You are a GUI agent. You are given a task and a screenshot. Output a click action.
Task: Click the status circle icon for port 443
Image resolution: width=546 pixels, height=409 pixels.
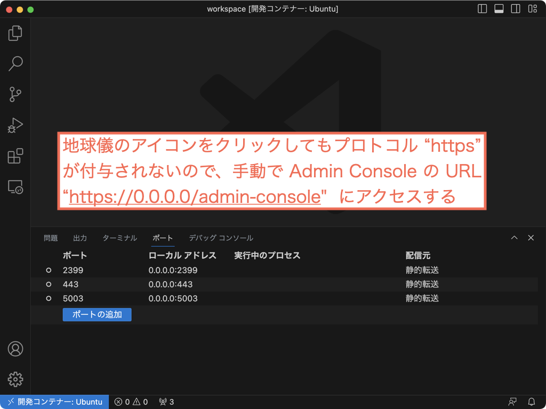49,284
